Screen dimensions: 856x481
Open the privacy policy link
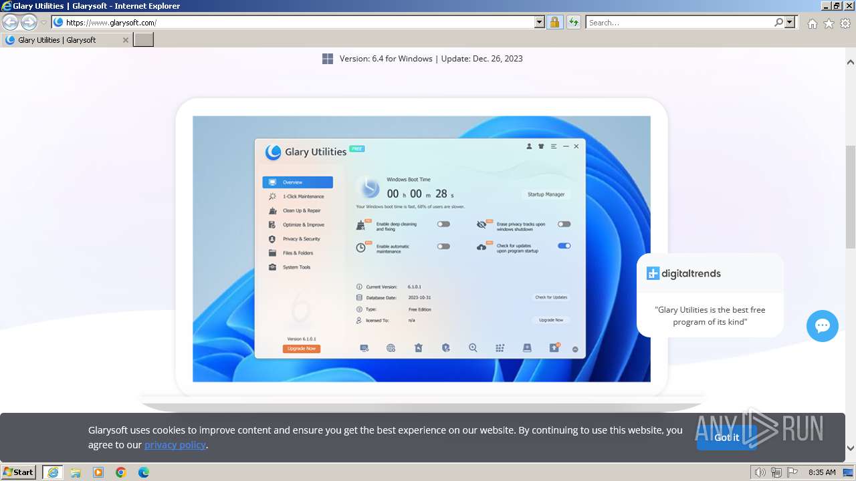(x=175, y=445)
